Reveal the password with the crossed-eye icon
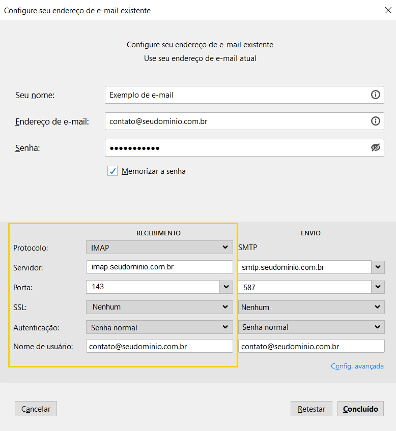Viewport: 396px width, 431px height. tap(375, 147)
